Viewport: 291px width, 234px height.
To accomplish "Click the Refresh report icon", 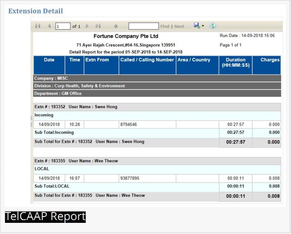I will 213,26.
